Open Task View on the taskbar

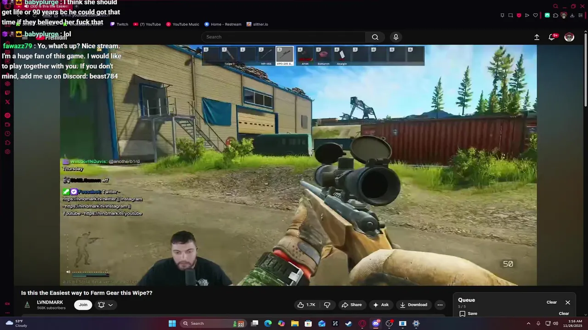pyautogui.click(x=254, y=324)
